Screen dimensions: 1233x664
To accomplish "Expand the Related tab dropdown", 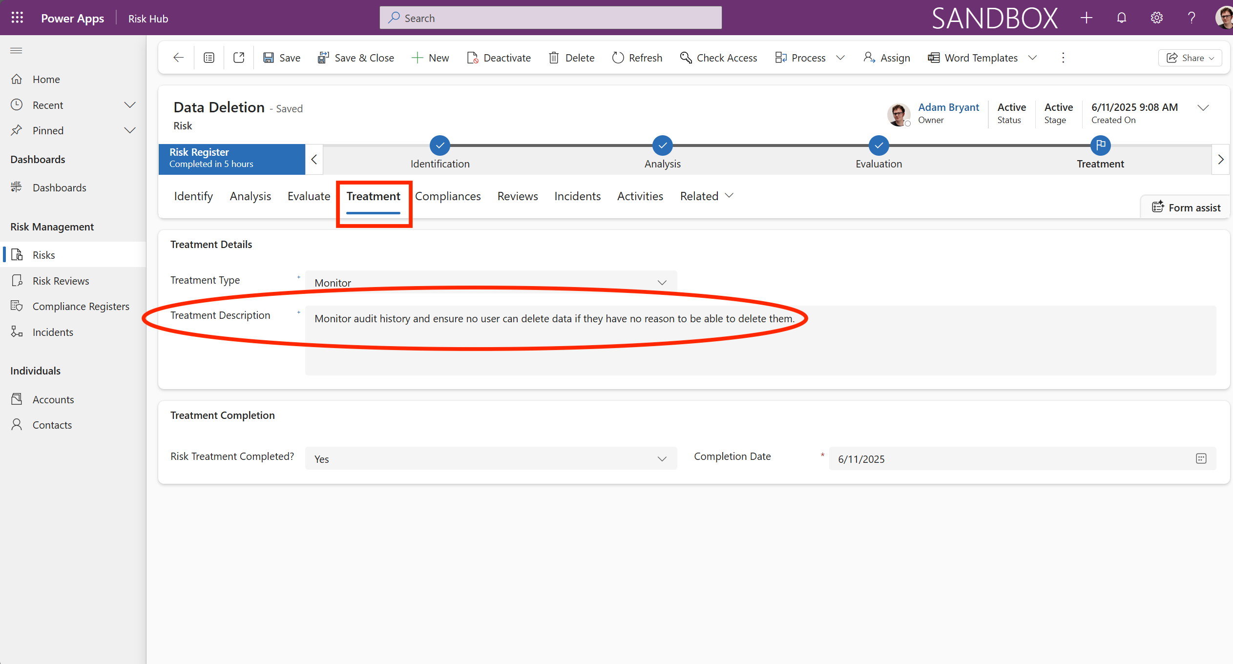I will (x=706, y=196).
